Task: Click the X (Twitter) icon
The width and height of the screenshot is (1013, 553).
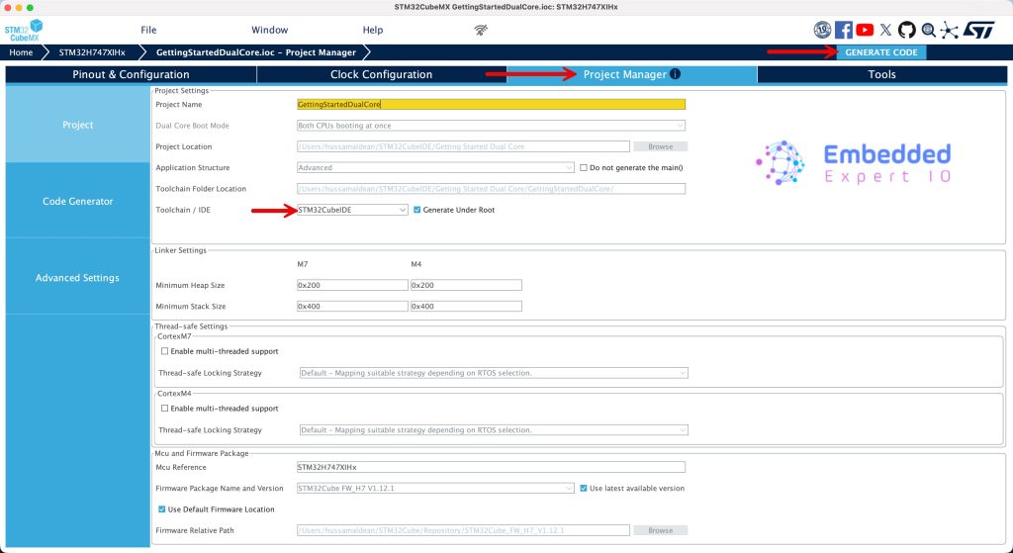Action: (x=885, y=31)
